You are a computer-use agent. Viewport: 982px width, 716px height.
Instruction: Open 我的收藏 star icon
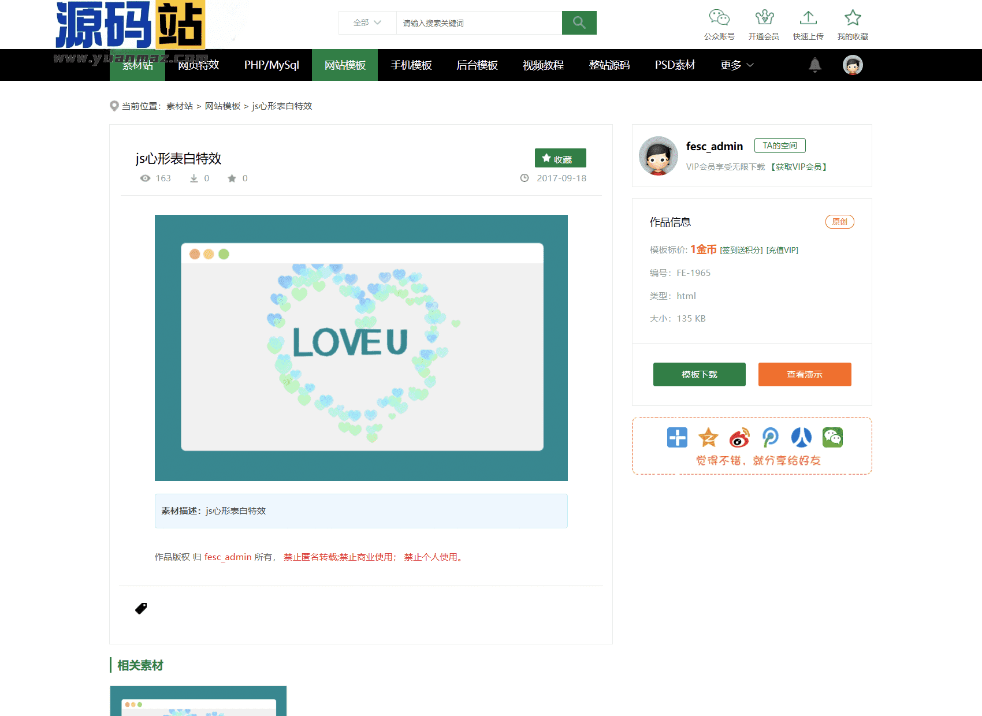coord(853,18)
